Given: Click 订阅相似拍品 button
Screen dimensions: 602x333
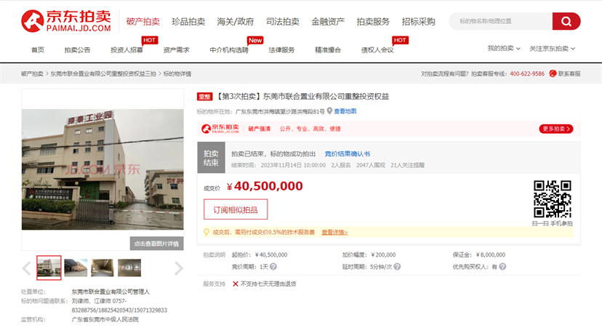Looking at the screenshot, I should [x=236, y=209].
